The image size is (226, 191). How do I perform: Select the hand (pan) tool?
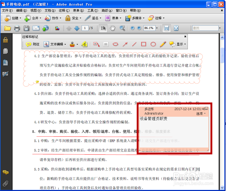point(112,28)
